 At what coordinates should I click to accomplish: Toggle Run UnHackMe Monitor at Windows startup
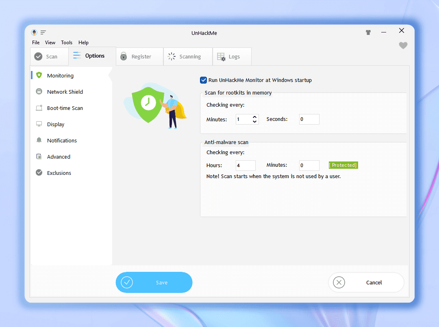[204, 80]
